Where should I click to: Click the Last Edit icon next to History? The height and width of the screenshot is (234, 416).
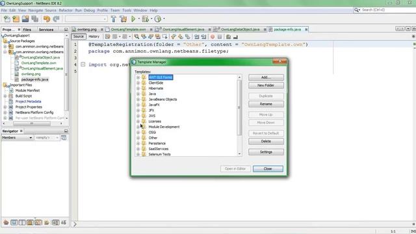click(107, 36)
